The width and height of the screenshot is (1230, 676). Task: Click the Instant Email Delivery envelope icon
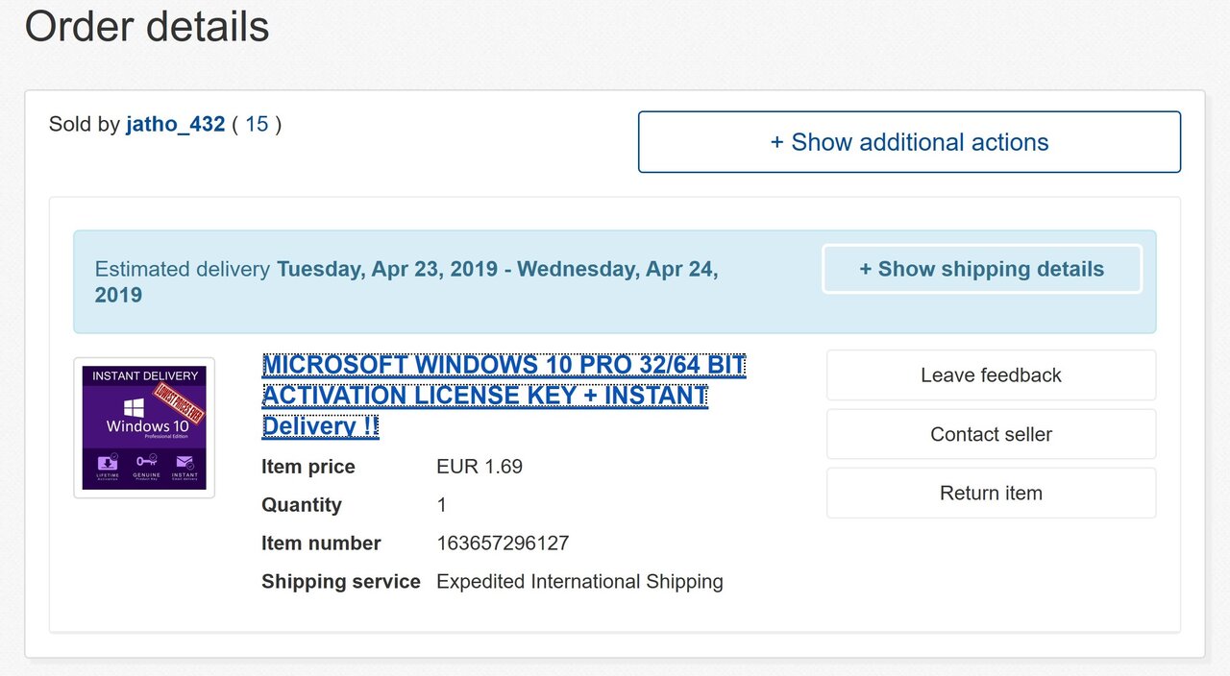click(x=184, y=462)
